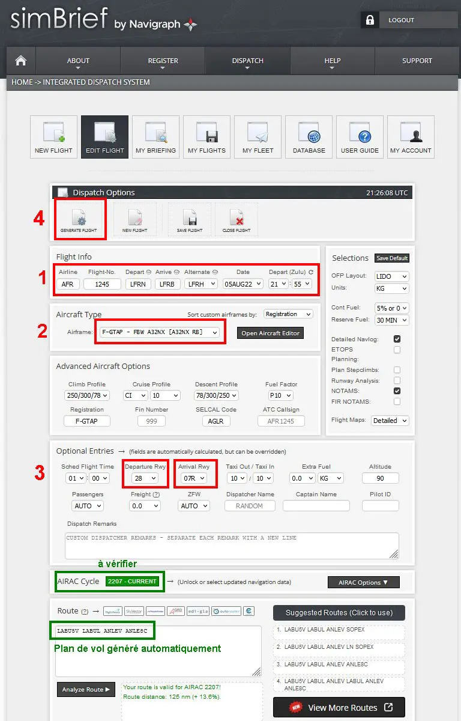The image size is (461, 721).
Task: Open the Units dropdown set to KG
Action: coord(391,288)
